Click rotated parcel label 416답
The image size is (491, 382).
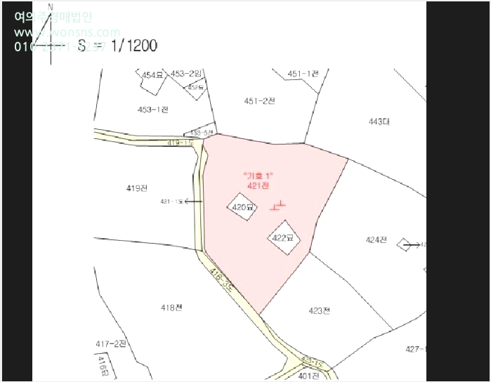pos(103,366)
